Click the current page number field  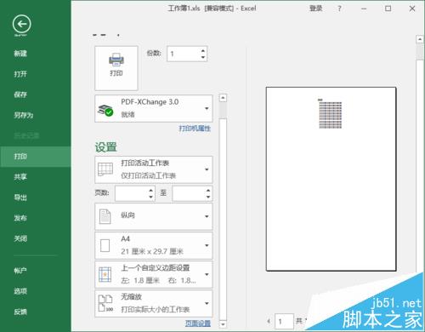pos(284,322)
